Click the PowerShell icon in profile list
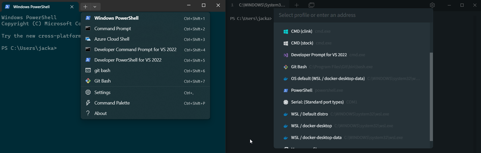Viewport: 481px width, 153px height. point(286,90)
